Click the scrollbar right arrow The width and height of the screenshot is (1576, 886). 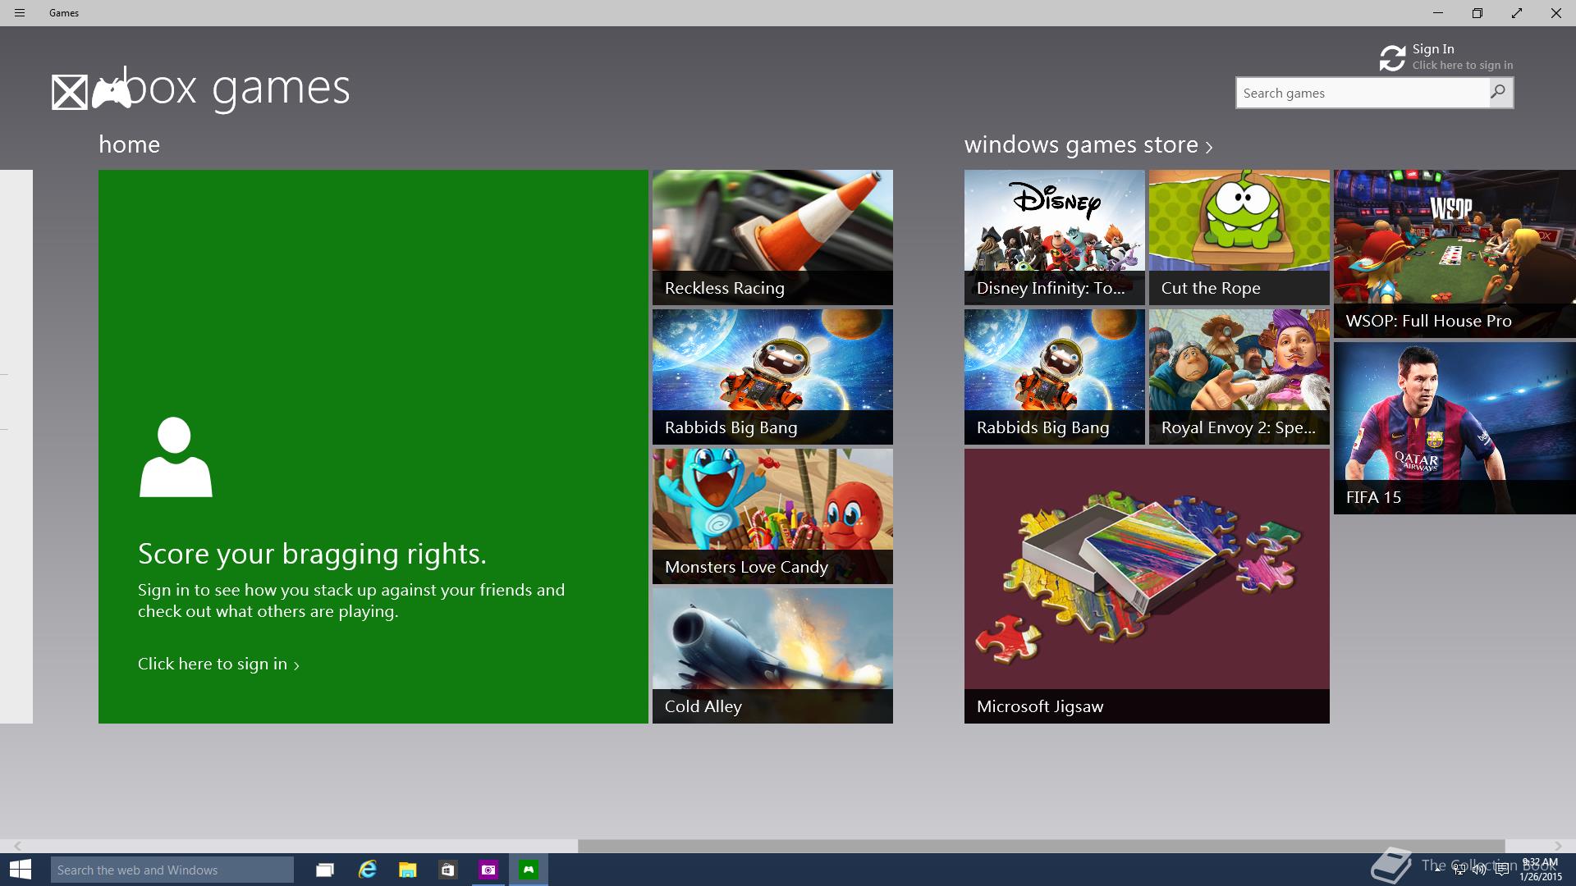1558,846
